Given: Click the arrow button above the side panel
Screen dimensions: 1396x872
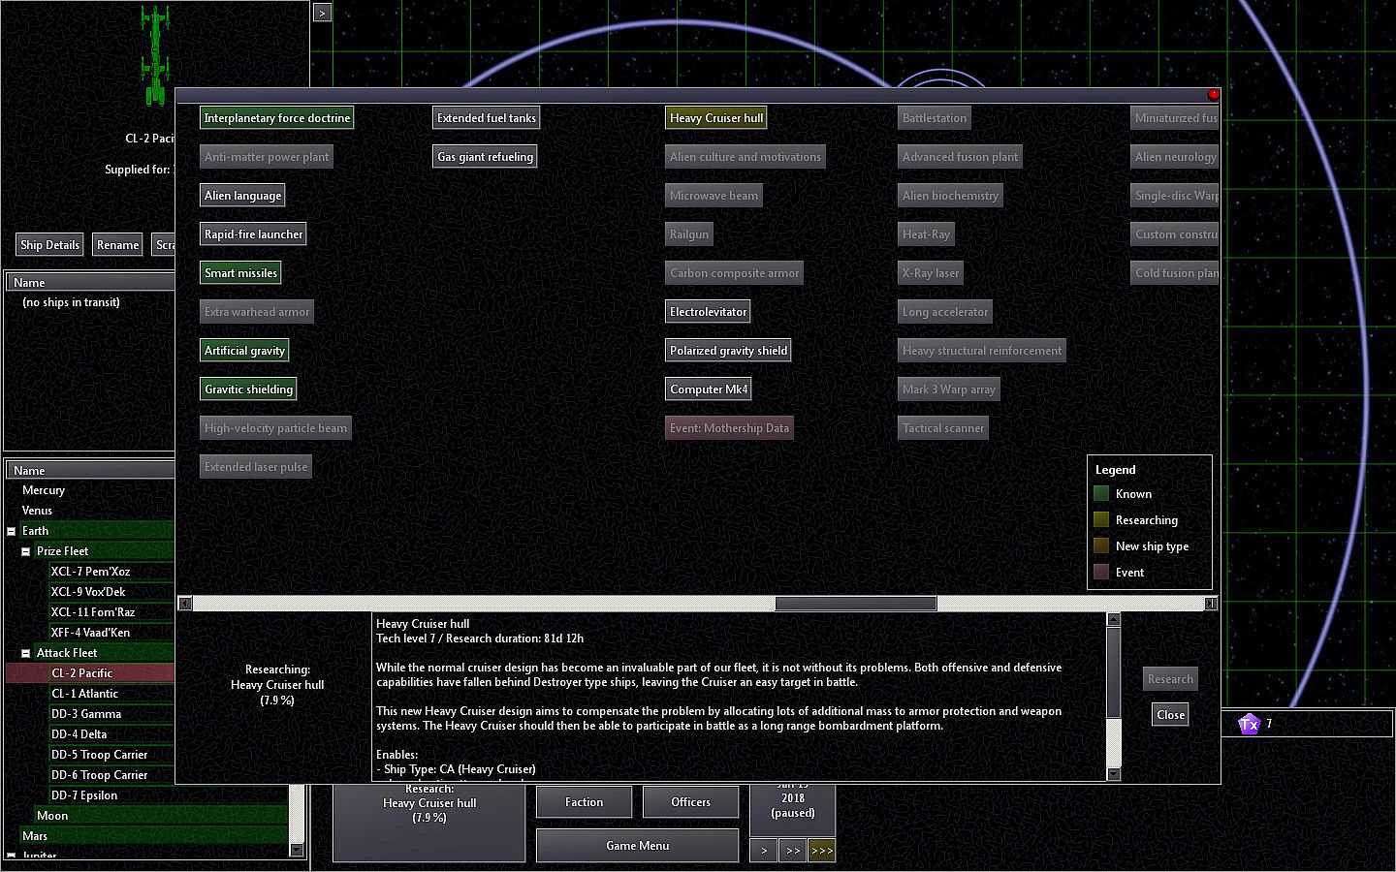Looking at the screenshot, I should click(322, 13).
